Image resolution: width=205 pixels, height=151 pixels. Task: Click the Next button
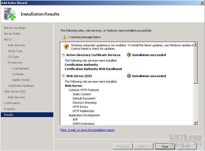click(x=143, y=147)
